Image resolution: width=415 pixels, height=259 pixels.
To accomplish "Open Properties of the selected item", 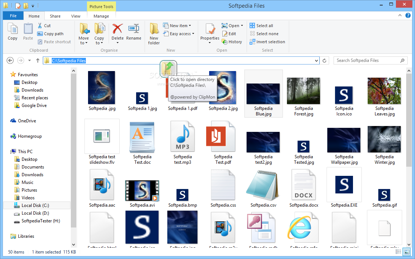I will [x=210, y=33].
